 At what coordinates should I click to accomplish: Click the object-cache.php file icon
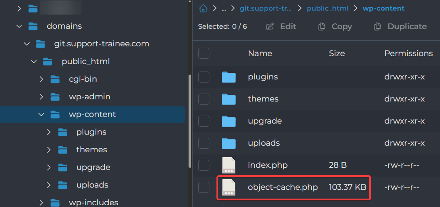(229, 188)
